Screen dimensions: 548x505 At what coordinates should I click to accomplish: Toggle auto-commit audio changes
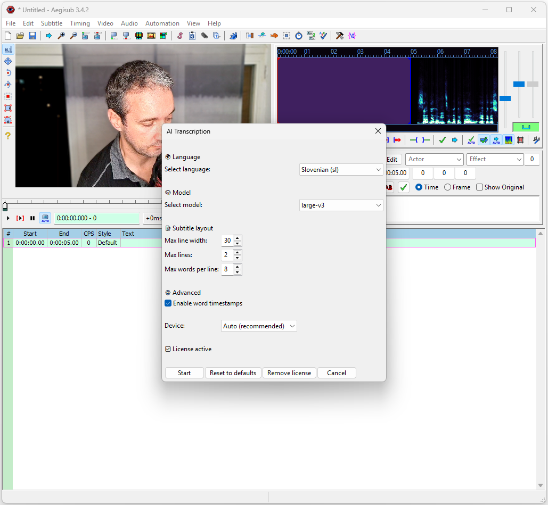coord(471,140)
